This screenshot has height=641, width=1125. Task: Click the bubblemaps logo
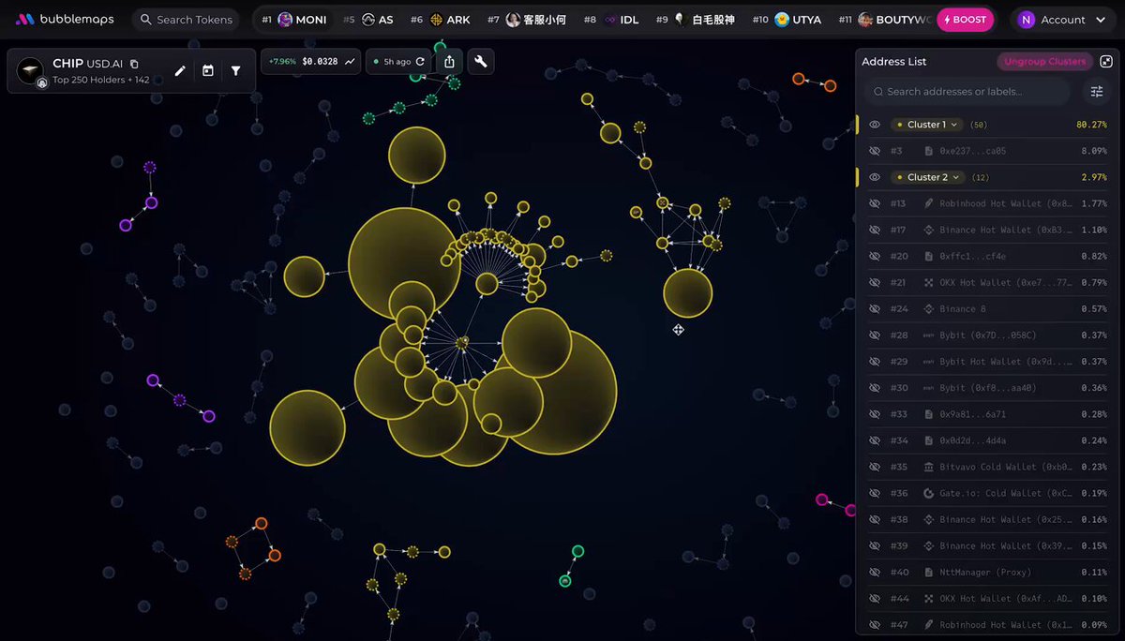[66, 19]
